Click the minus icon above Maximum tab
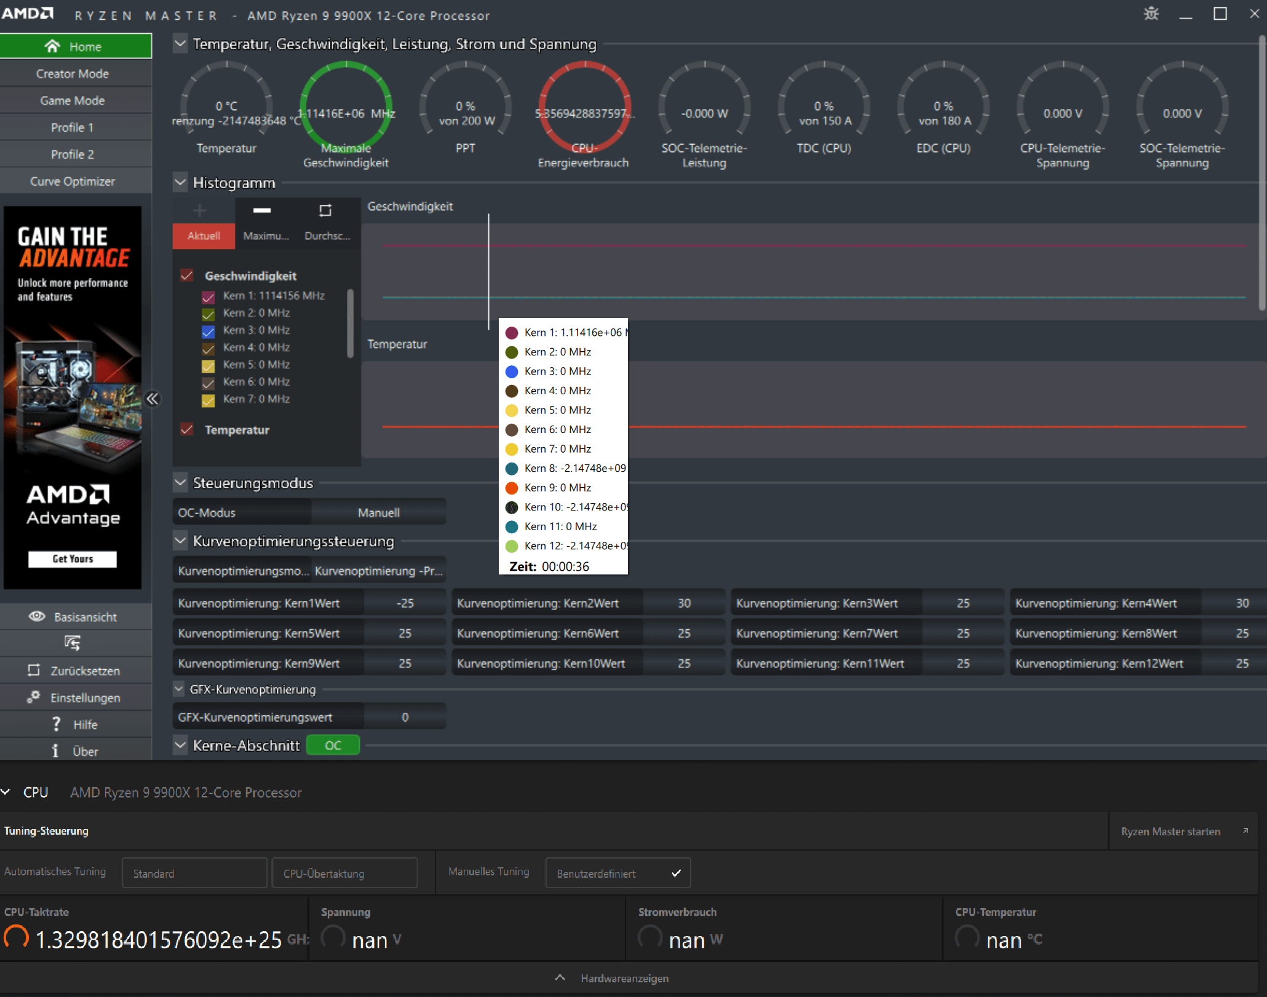This screenshot has width=1267, height=997. point(262,210)
